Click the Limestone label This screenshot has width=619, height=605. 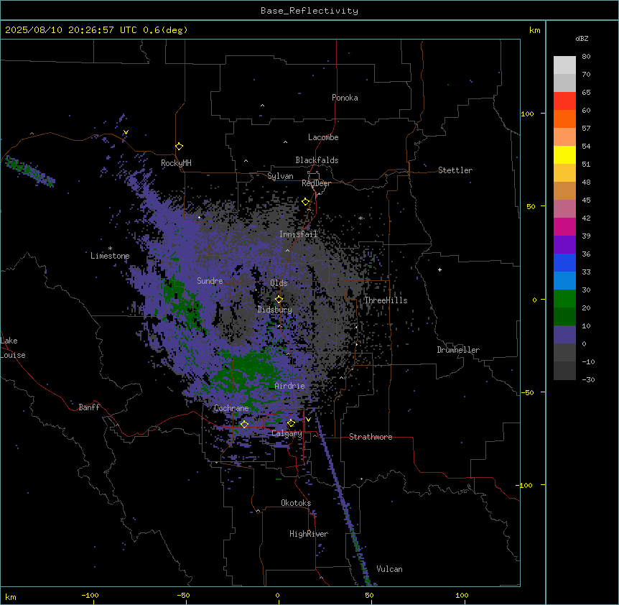pyautogui.click(x=110, y=256)
